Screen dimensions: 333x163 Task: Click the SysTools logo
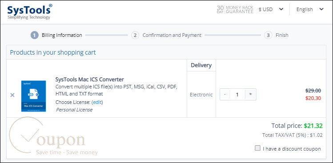[x=30, y=12]
